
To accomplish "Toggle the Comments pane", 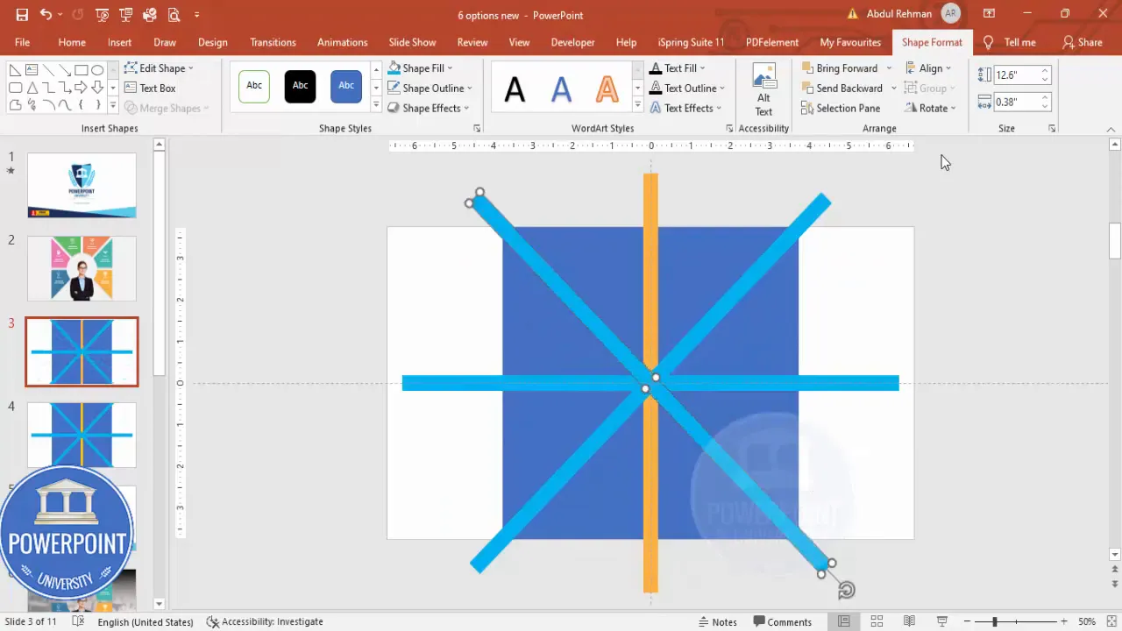I will (x=782, y=621).
